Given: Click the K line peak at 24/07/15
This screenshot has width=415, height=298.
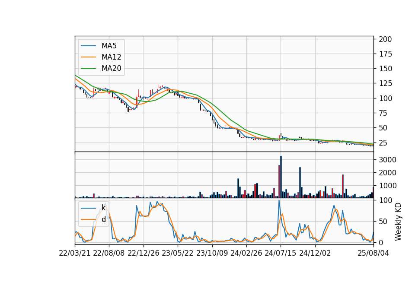Looking at the screenshot, I should coord(279,201).
